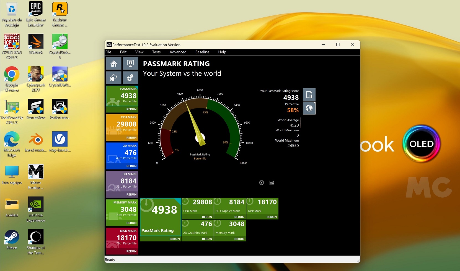The image size is (460, 271).
Task: Switch to gauge view icon below dial
Action: point(262,183)
